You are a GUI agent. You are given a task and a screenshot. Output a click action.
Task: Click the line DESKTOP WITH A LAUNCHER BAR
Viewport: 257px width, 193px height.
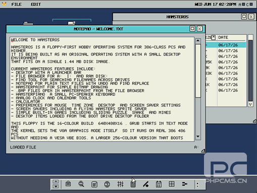click(46, 72)
